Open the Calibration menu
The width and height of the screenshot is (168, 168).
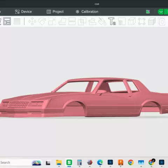pyautogui.click(x=87, y=12)
